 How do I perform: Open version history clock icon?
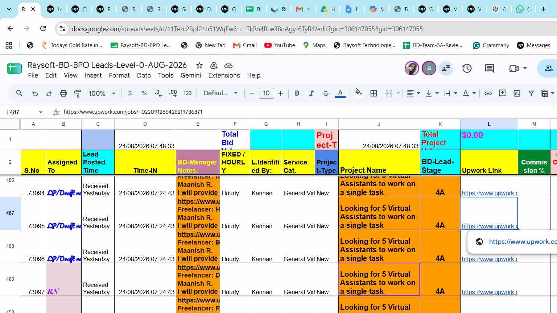(467, 68)
